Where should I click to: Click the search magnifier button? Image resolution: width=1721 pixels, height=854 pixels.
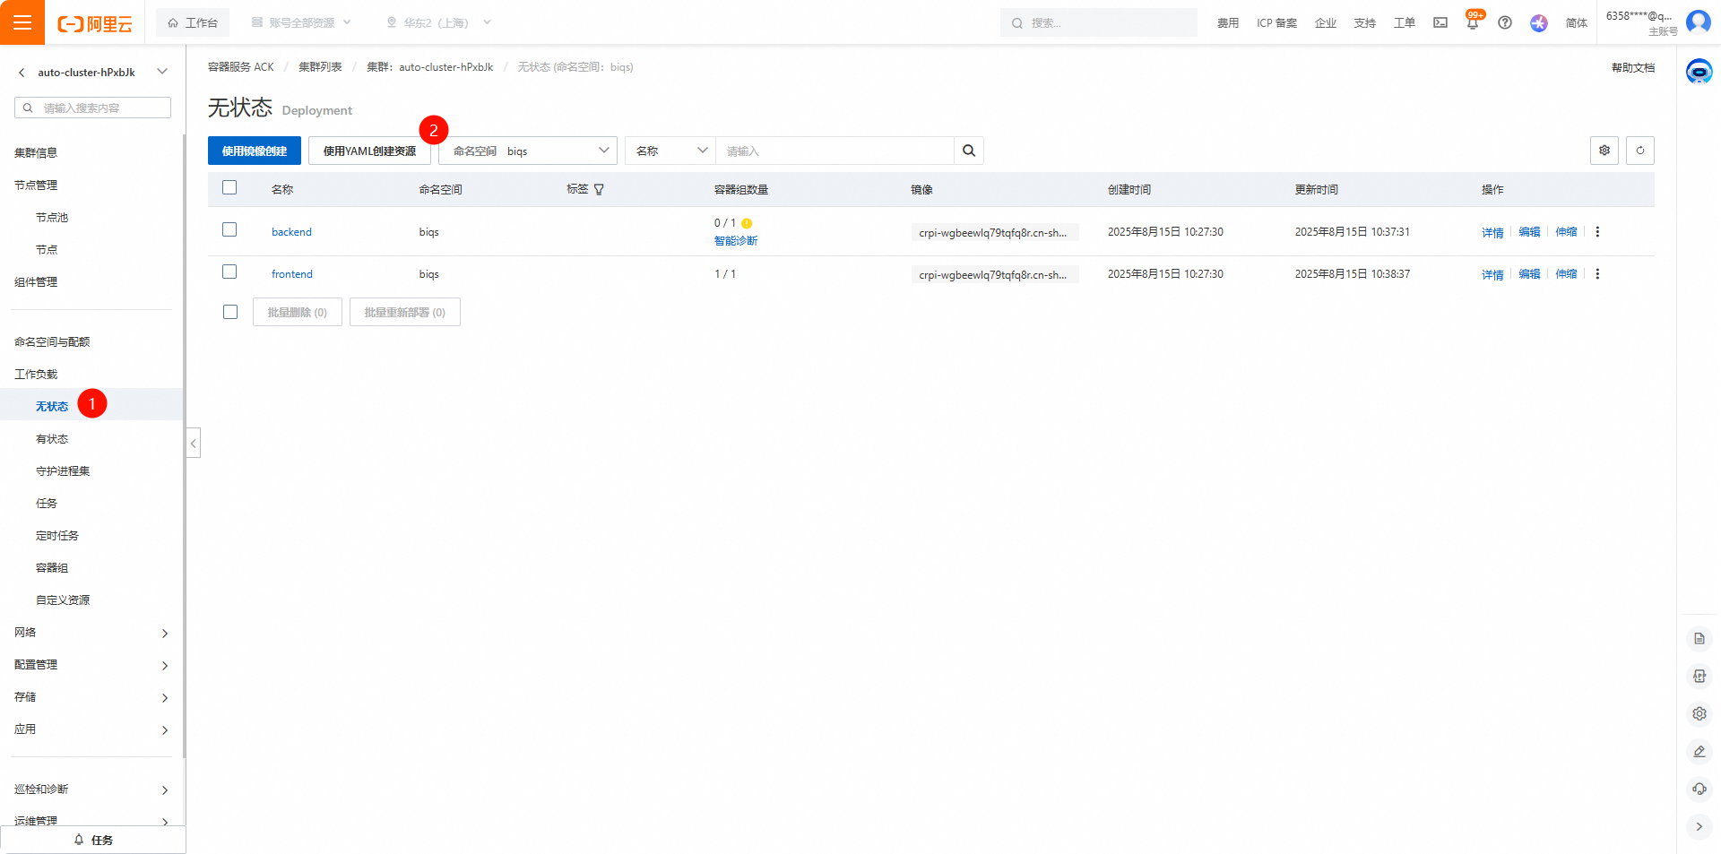(x=969, y=151)
